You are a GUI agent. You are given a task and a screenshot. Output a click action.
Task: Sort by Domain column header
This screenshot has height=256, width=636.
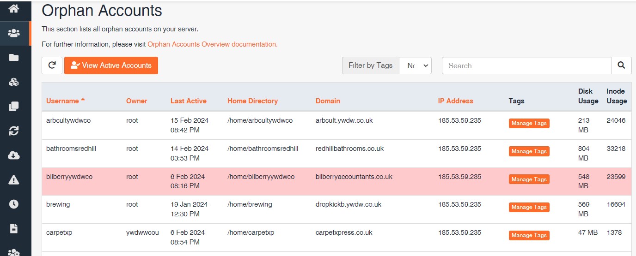pos(328,101)
